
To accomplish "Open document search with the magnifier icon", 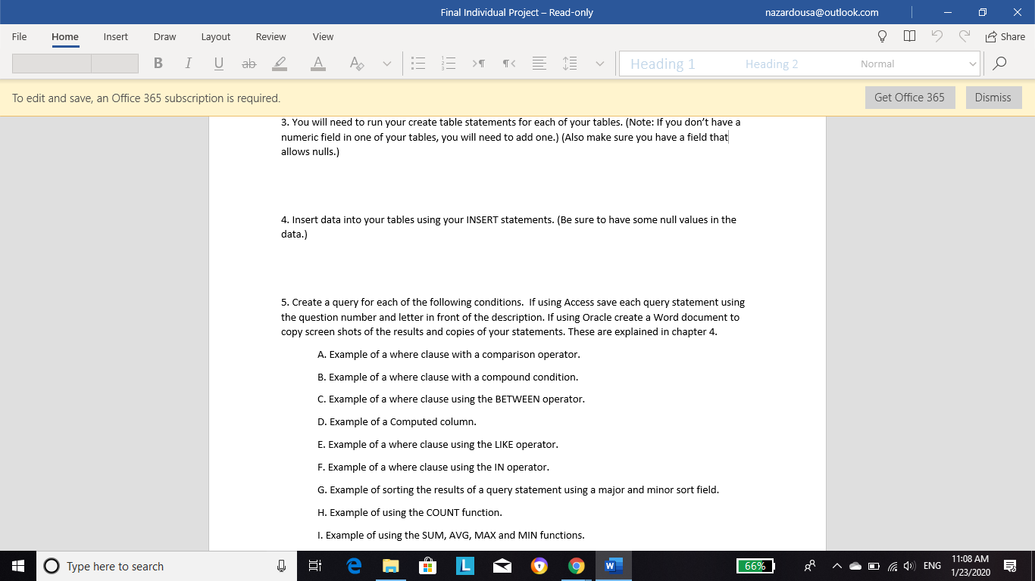I will tap(999, 64).
